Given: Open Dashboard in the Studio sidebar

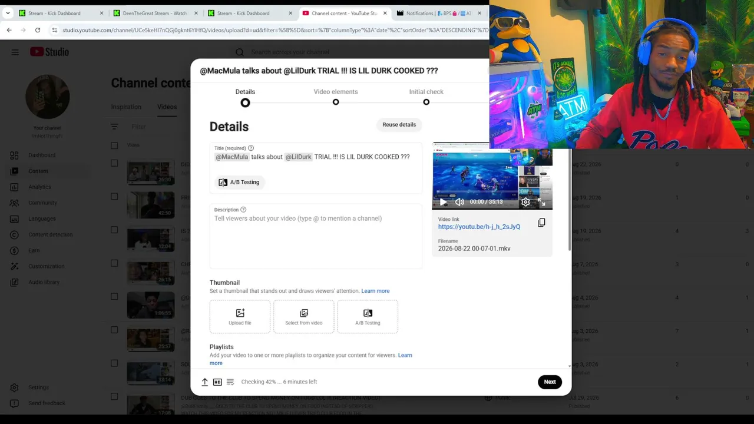Looking at the screenshot, I should point(41,155).
